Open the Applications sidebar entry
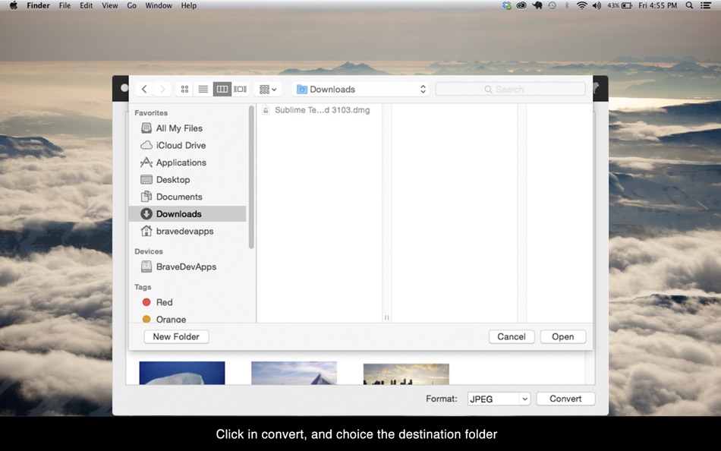This screenshot has height=451, width=721. pyautogui.click(x=180, y=162)
